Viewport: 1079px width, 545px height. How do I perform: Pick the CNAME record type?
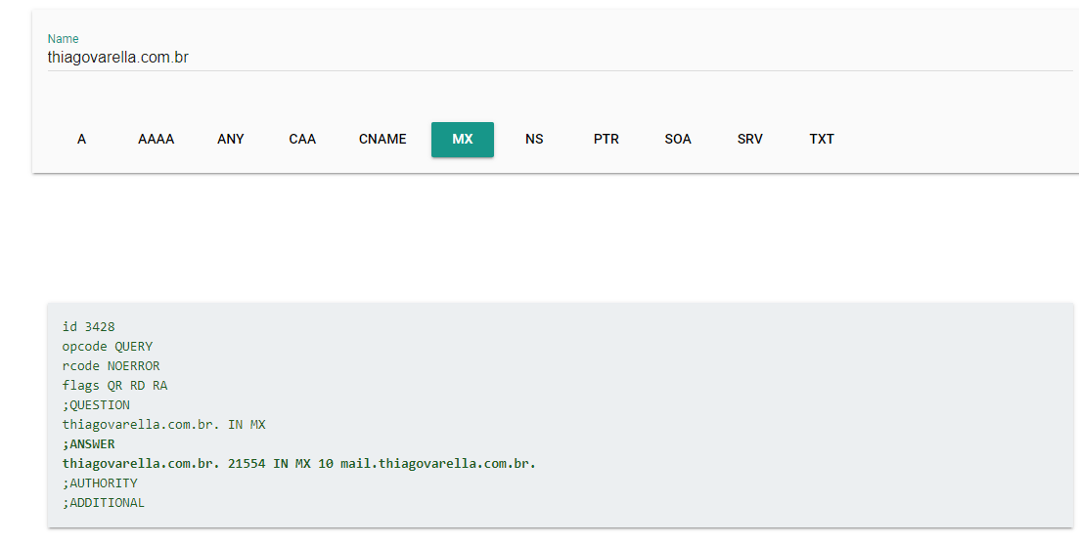(382, 140)
